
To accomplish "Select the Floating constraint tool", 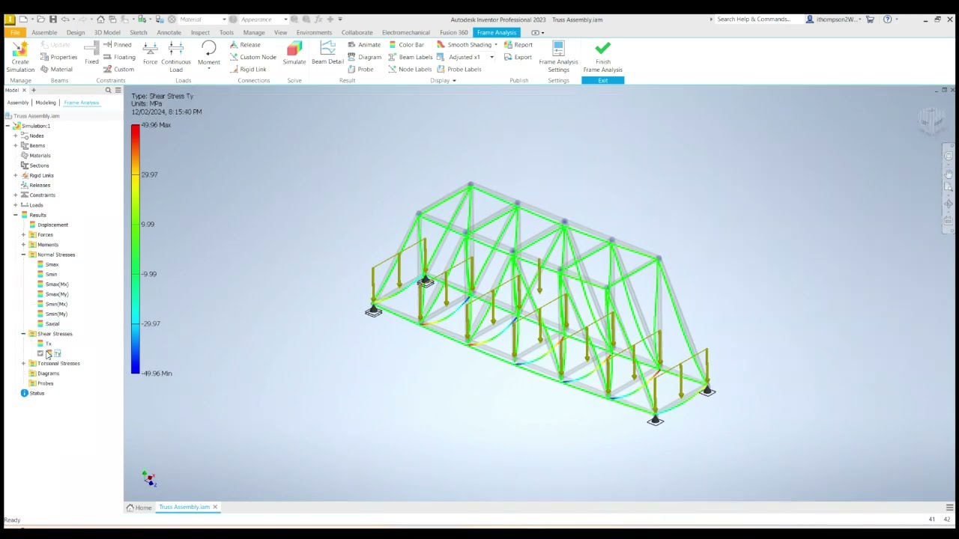I will coord(119,57).
